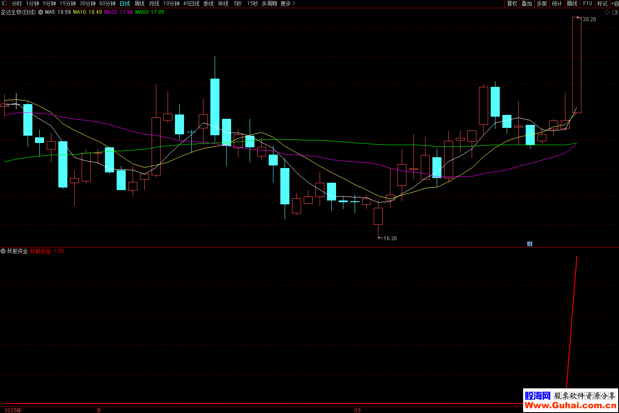
Task: Toggle the right side panel icon
Action: tap(615, 13)
